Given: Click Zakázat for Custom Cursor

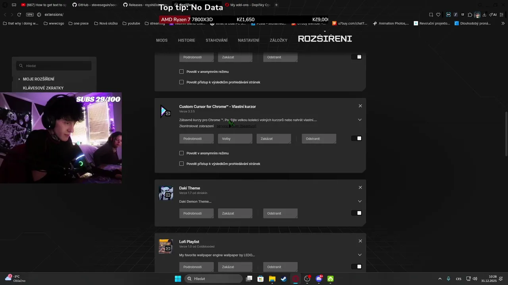Looking at the screenshot, I should click(273, 139).
